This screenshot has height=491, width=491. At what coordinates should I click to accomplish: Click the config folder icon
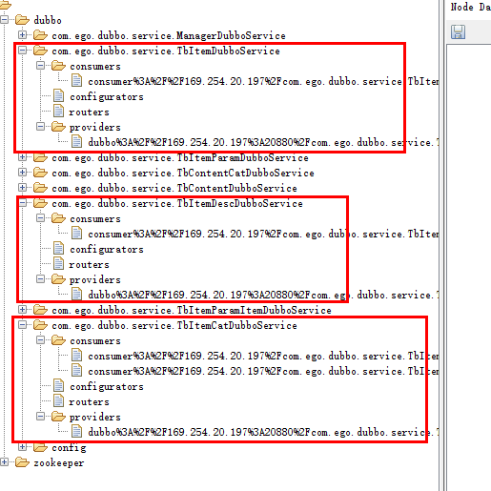pyautogui.click(x=40, y=447)
